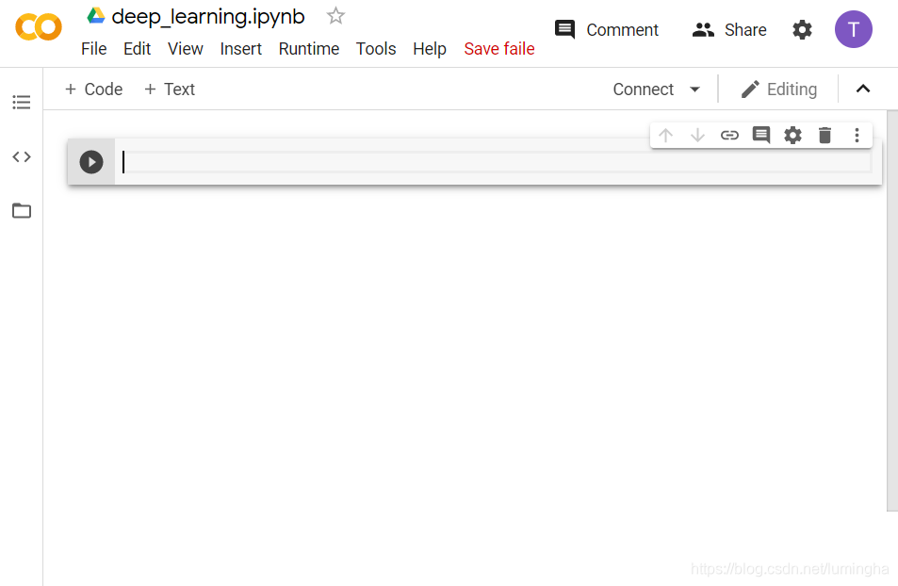The width and height of the screenshot is (898, 586).
Task: Open settings via header gear icon
Action: [802, 29]
